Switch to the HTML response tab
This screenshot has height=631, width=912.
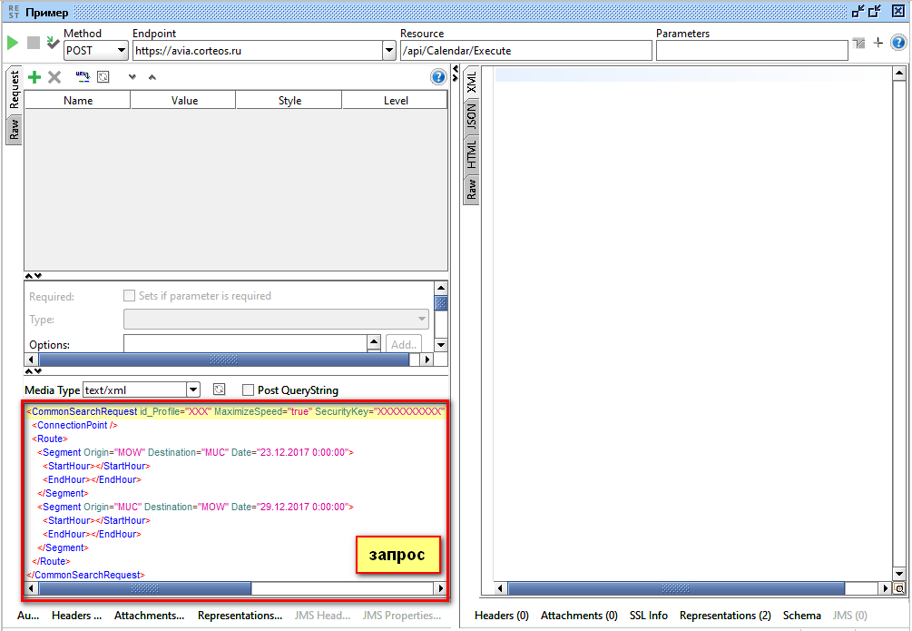click(x=471, y=153)
